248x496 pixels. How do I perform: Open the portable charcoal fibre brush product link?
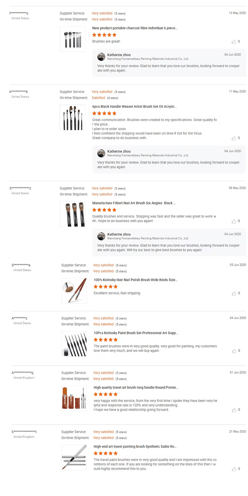(135, 28)
